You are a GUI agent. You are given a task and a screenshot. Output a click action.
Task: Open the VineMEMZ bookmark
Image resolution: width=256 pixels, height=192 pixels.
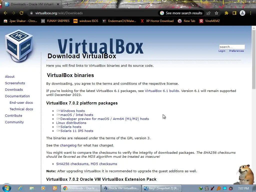point(210,21)
